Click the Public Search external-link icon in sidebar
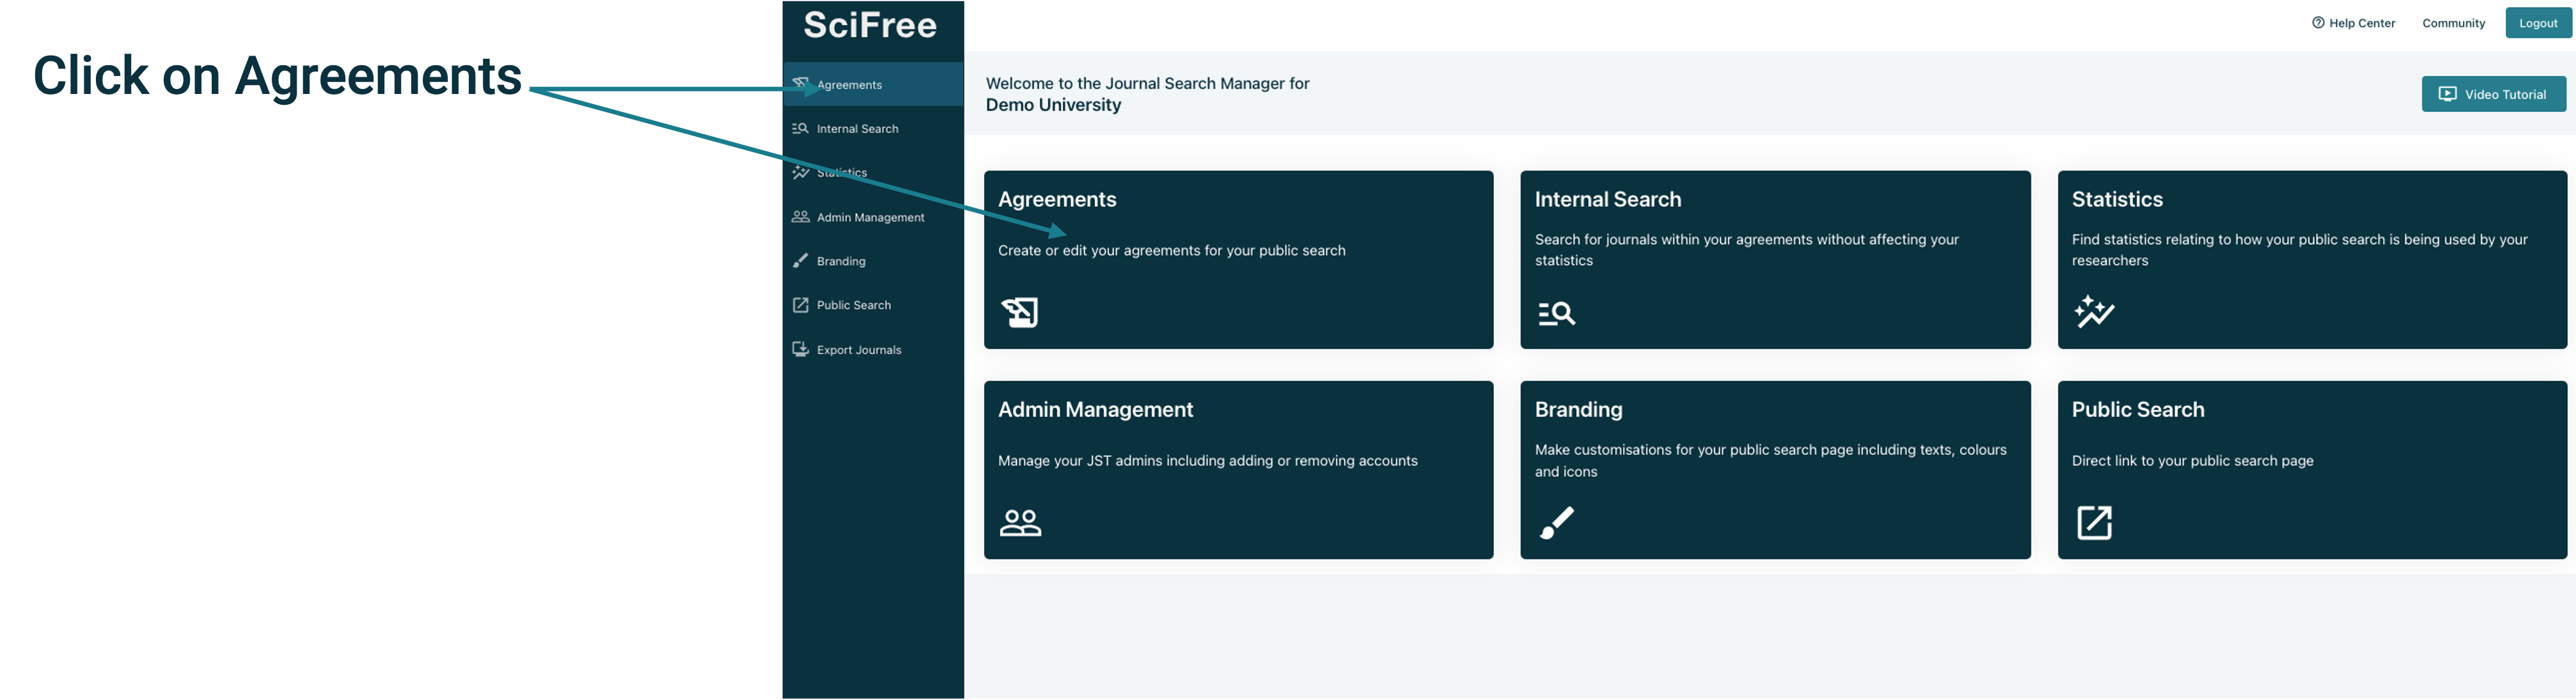This screenshot has width=2576, height=700. [800, 304]
